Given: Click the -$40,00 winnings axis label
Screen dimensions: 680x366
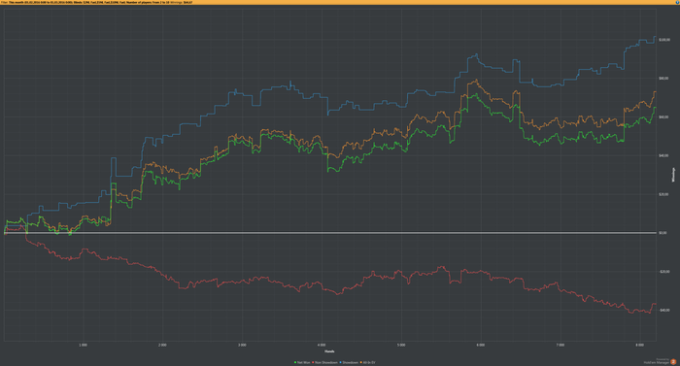Looking at the screenshot, I should (664, 310).
